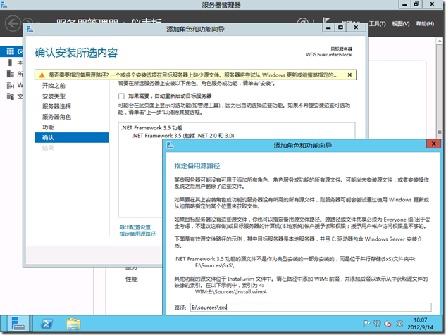Click the notifications flag in Server Manager header

click(326, 20)
